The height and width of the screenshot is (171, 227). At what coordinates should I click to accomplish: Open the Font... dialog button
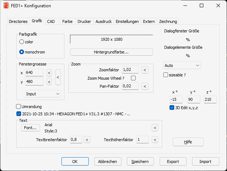click(x=30, y=128)
